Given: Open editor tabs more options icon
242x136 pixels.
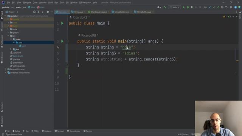Looking at the screenshot, I should tap(237, 12).
